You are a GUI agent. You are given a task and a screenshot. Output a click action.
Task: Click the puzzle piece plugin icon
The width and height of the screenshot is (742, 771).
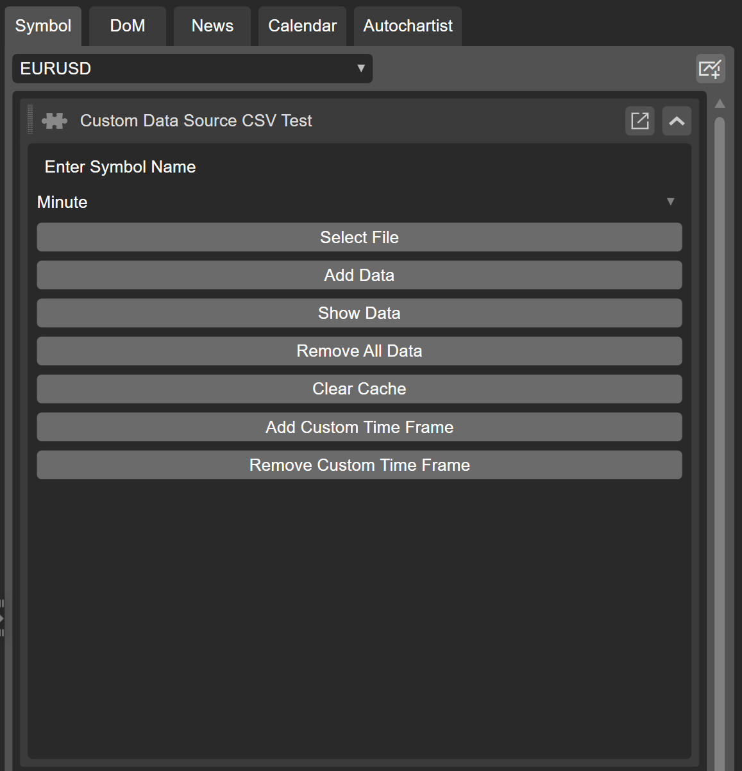pos(55,121)
